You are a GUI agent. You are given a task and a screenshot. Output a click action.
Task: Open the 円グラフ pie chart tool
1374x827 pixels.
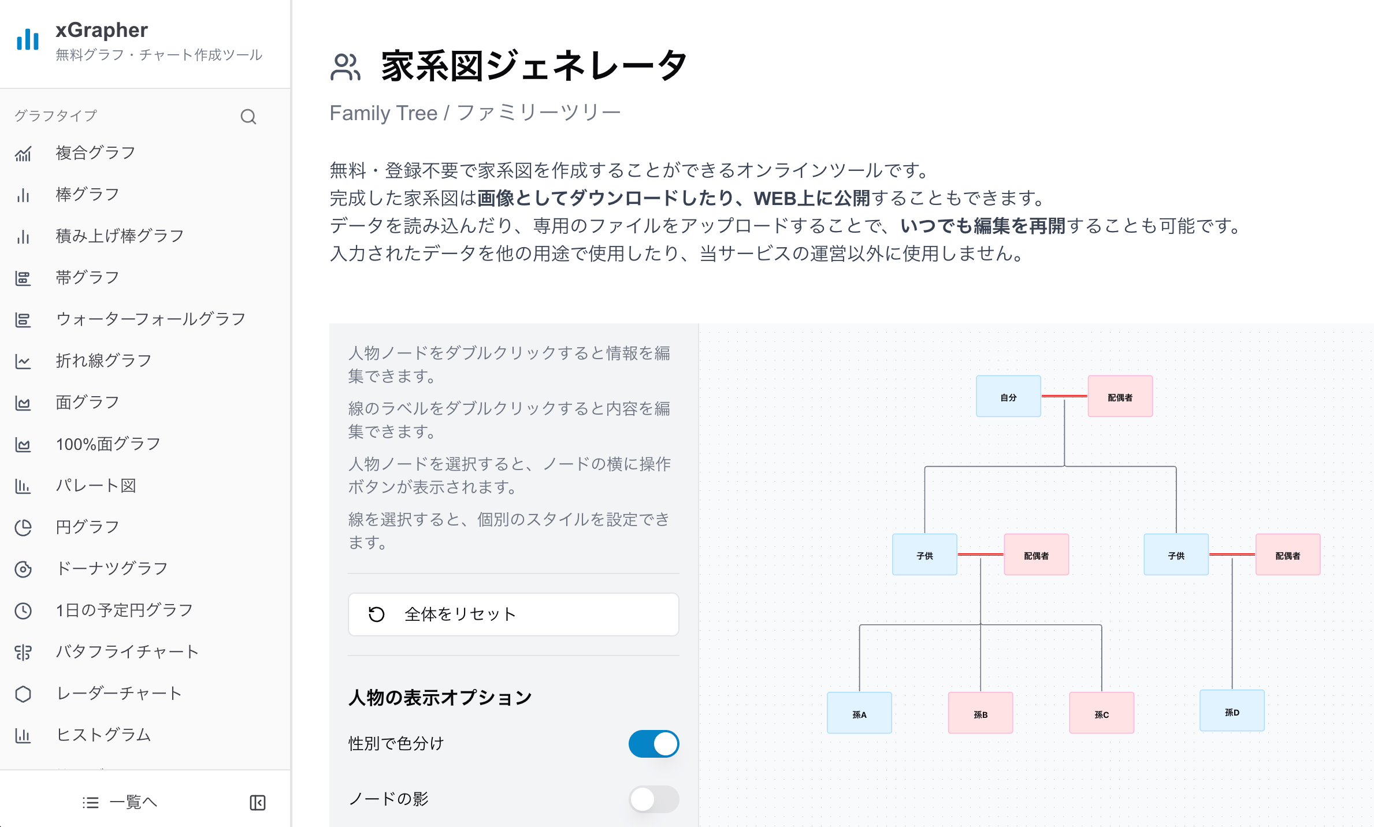tap(24, 527)
